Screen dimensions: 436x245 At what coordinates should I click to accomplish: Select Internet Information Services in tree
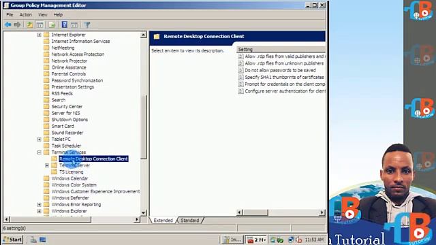[x=80, y=41]
